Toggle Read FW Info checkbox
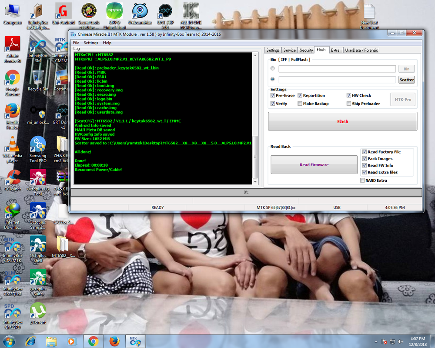Viewport: 435px width, 348px height. point(365,165)
